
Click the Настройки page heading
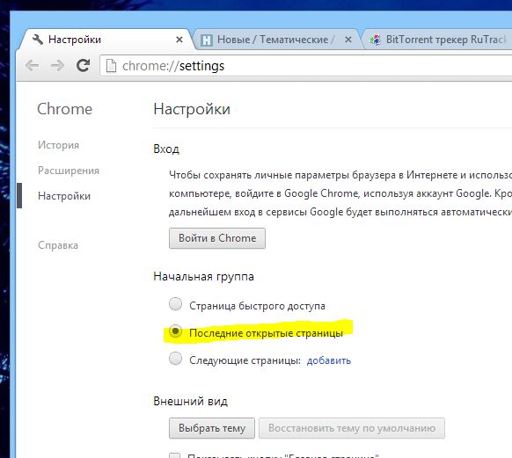192,109
